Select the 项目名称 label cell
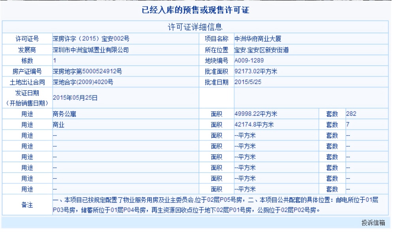The height and width of the screenshot is (232, 395). tap(216, 39)
